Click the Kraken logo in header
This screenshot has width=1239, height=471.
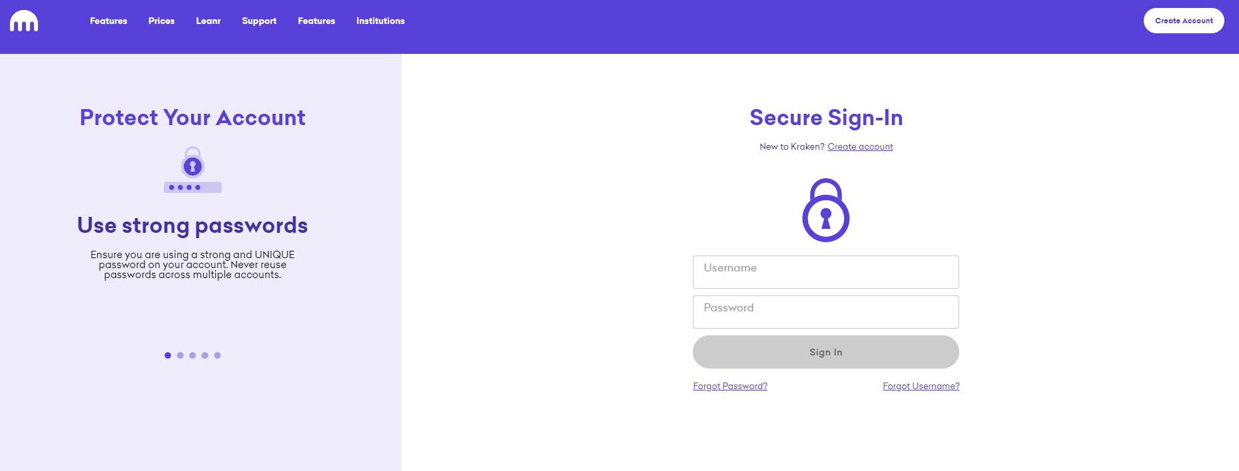coord(24,21)
